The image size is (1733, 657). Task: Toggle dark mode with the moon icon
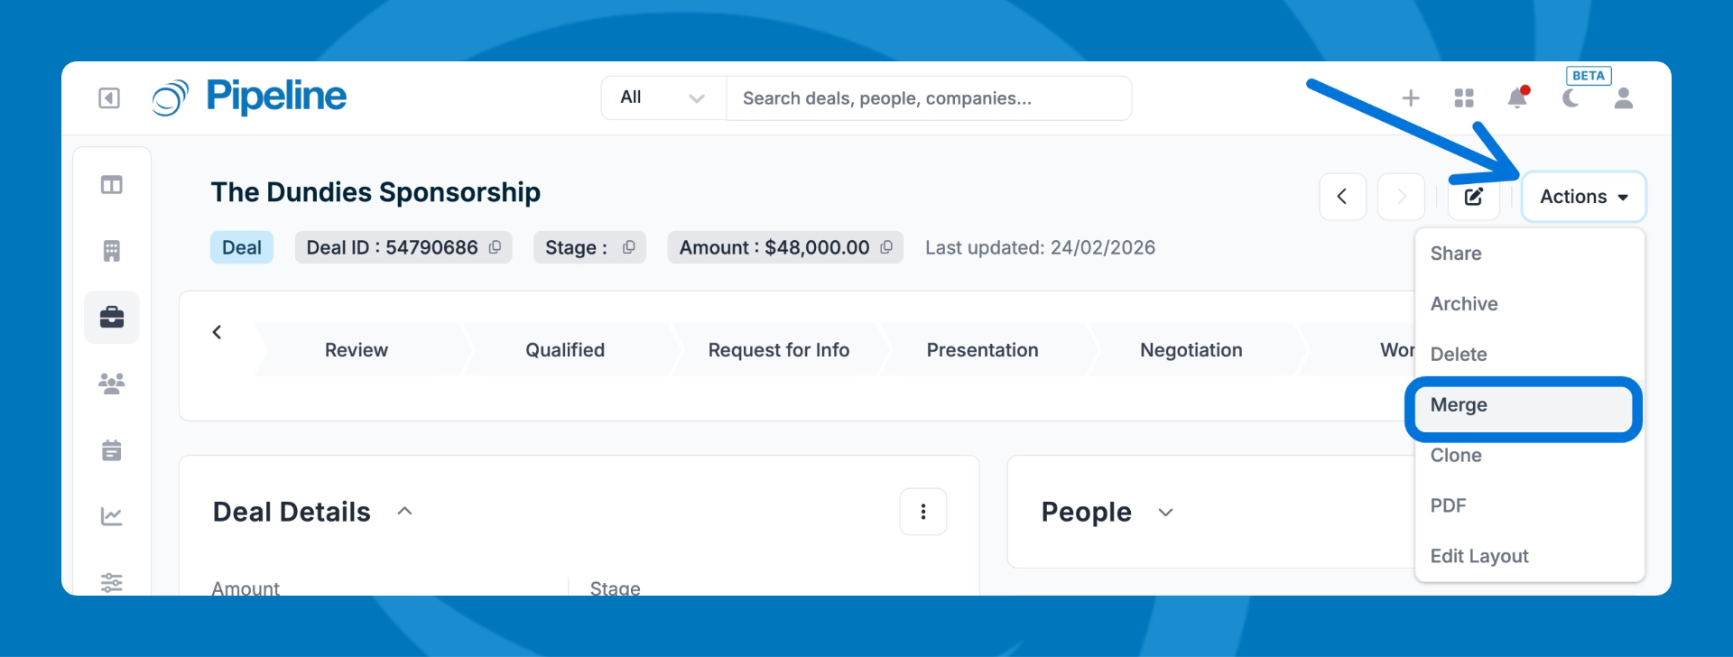pyautogui.click(x=1571, y=97)
